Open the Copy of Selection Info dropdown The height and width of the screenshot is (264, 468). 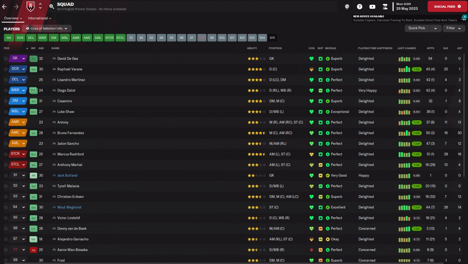point(46,29)
